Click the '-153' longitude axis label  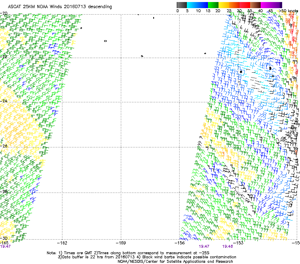click(x=238, y=243)
